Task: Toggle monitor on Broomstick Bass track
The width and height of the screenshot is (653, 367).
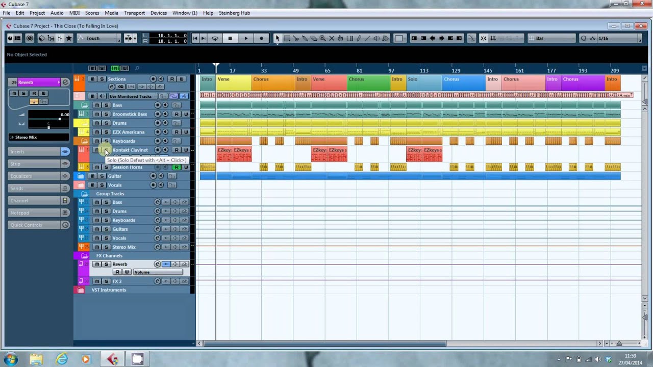Action: [x=165, y=114]
